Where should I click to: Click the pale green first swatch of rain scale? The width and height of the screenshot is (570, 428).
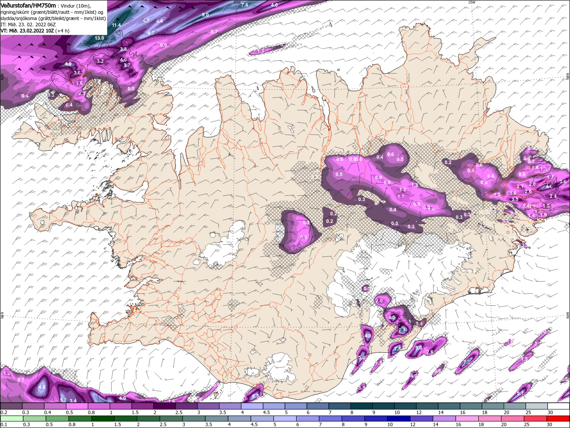(11, 419)
